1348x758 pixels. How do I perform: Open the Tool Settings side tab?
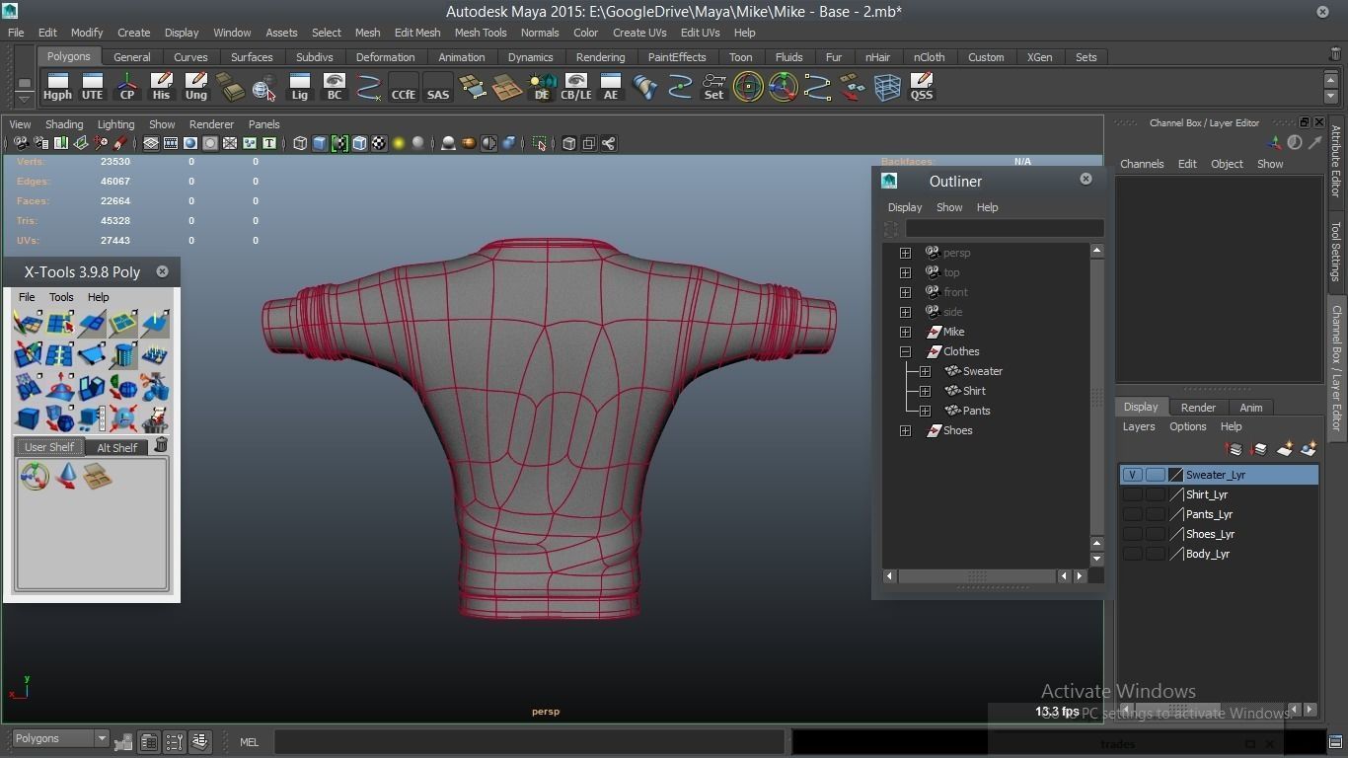click(x=1336, y=251)
